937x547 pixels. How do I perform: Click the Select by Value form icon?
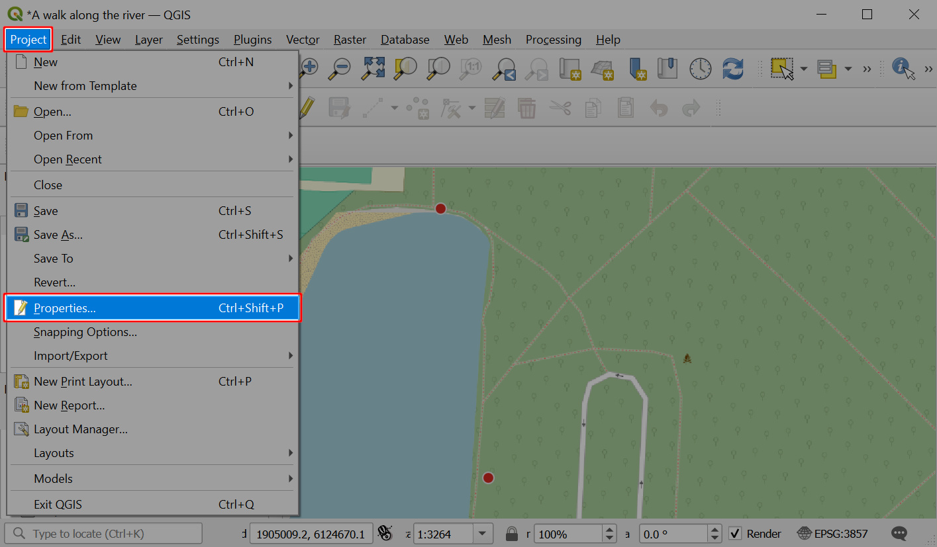click(x=826, y=68)
